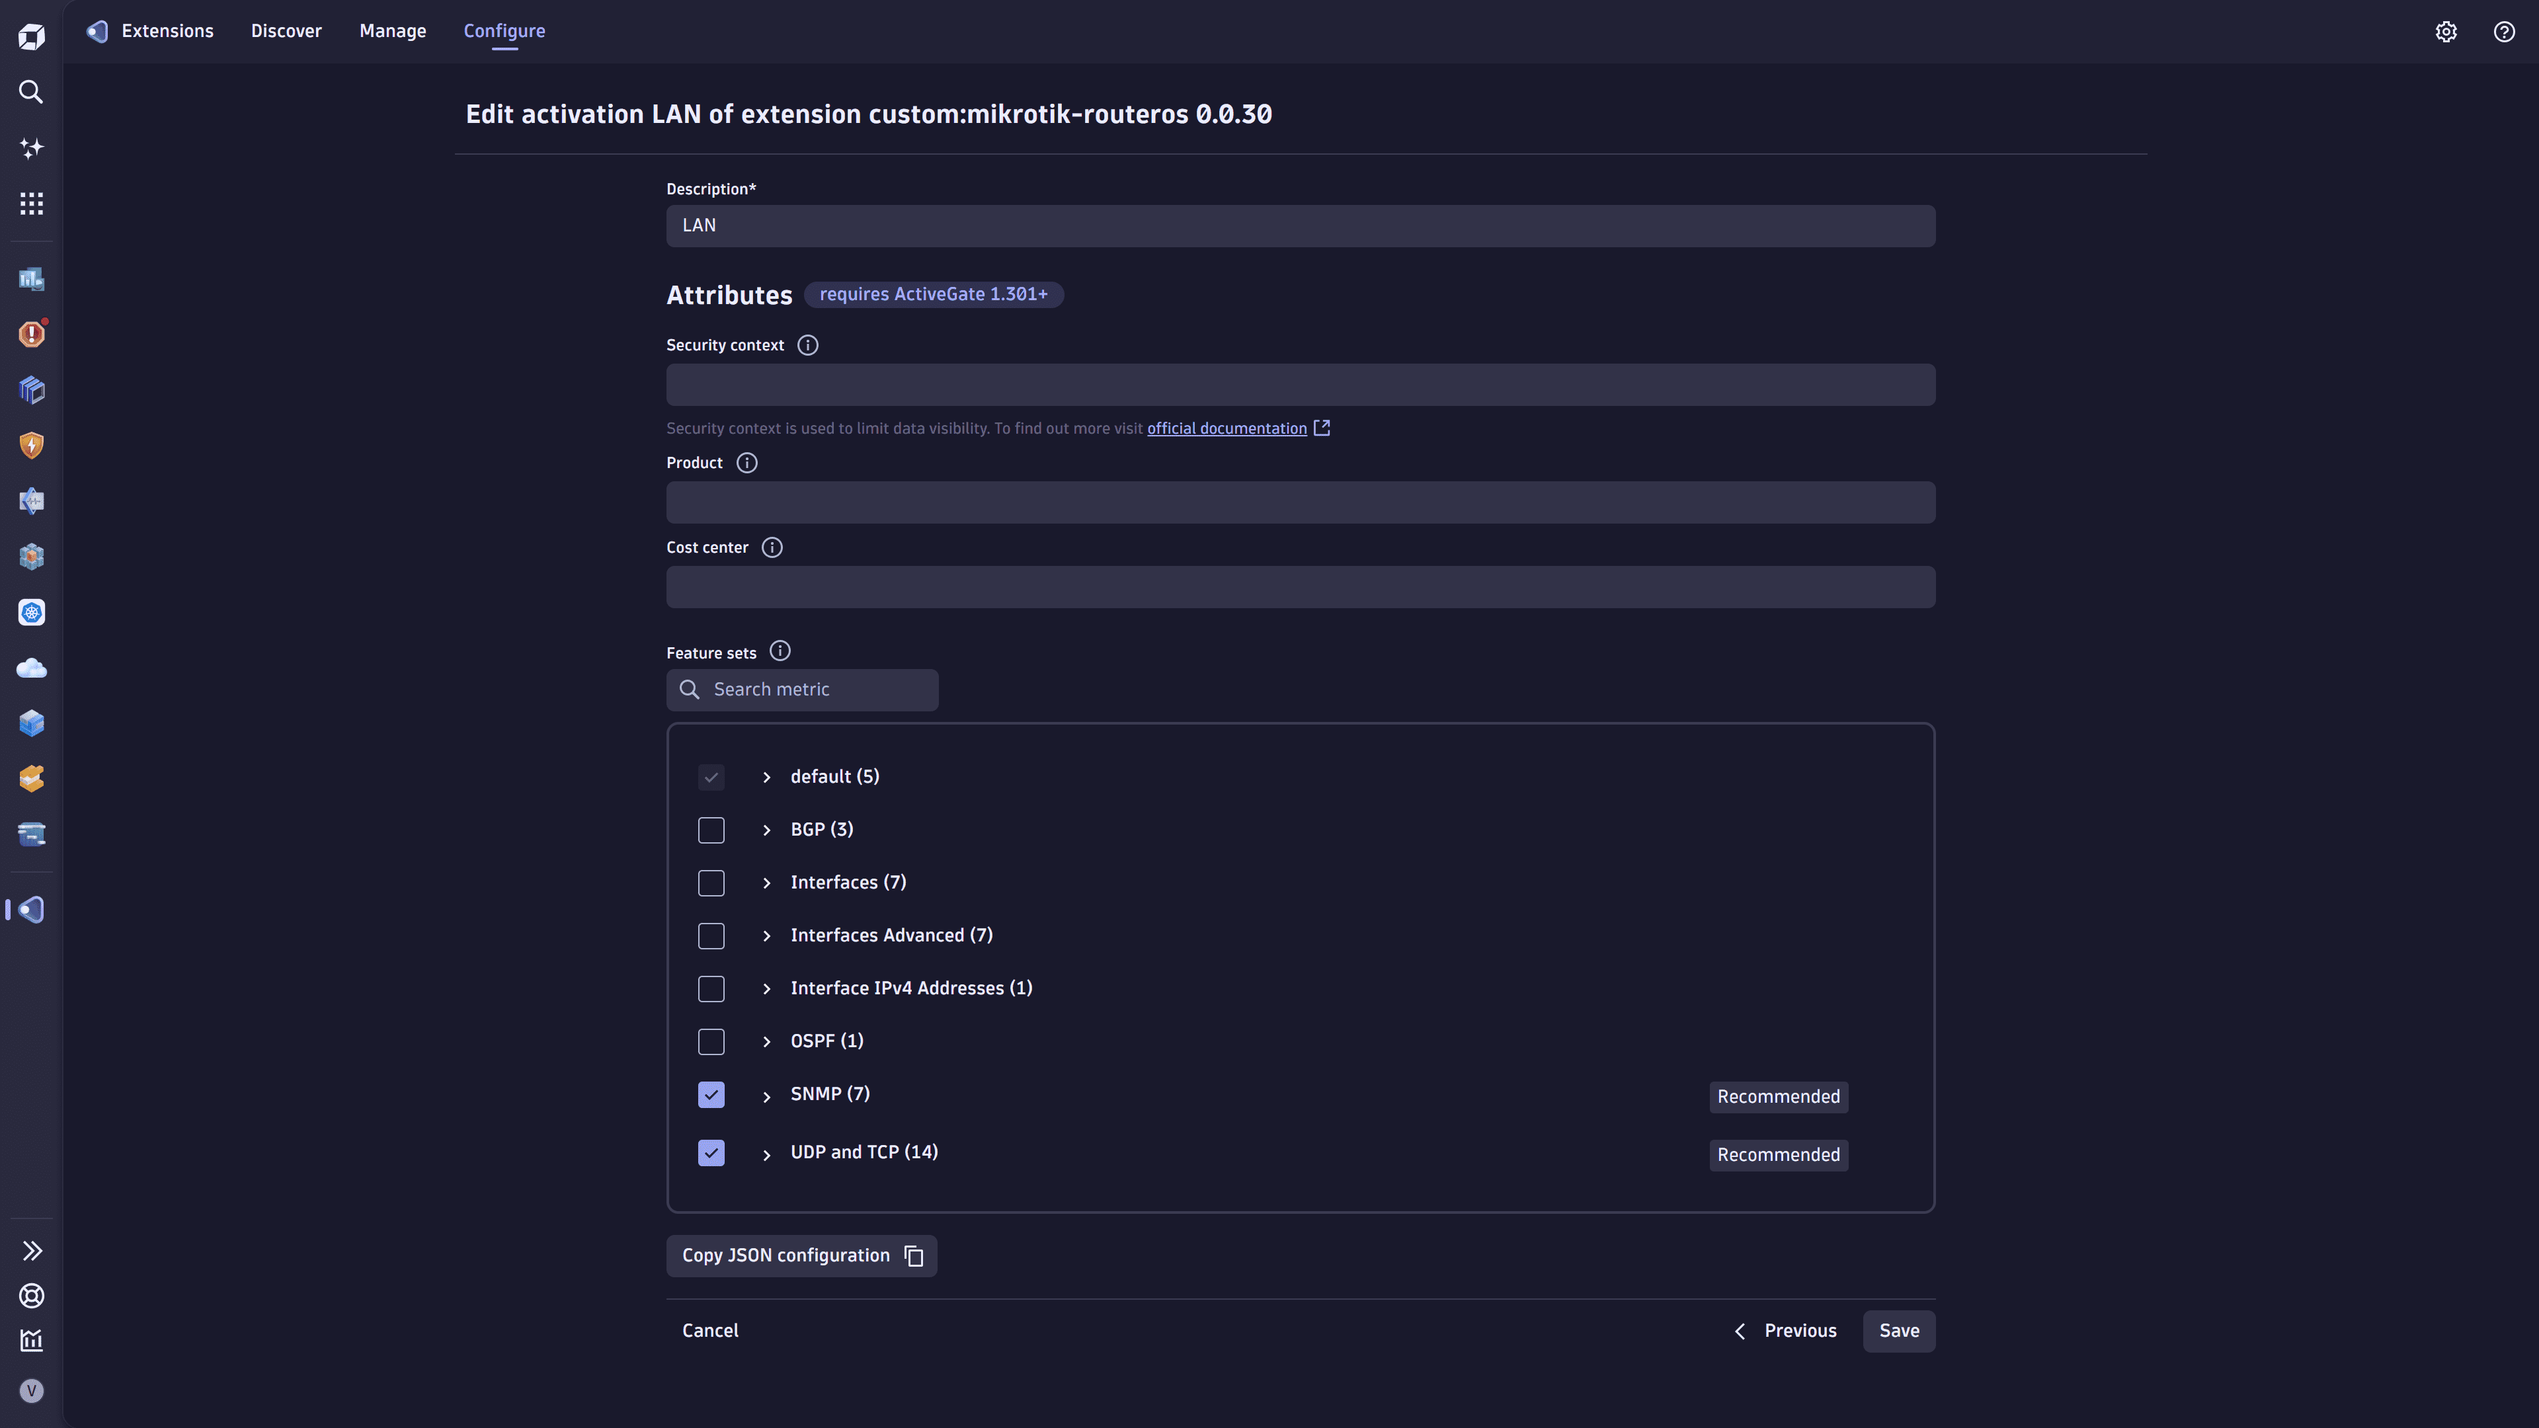Screen dimensions: 2539x1428
Task: Uncheck the SNMP feature set
Action: (x=711, y=1095)
